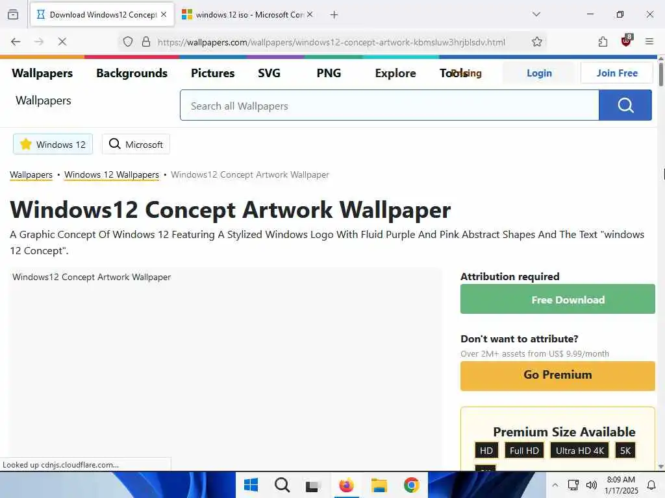
Task: Open the taskbar clock showing 8:09 AM
Action: [x=621, y=485]
